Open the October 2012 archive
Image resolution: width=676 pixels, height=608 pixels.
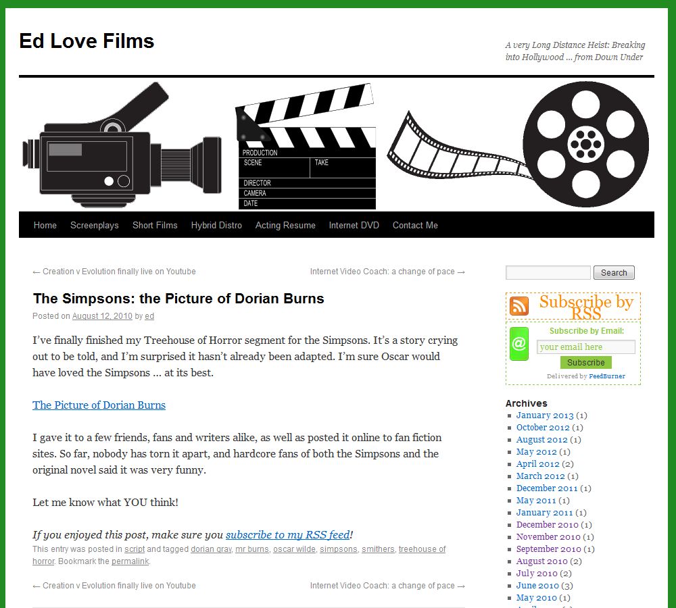(543, 428)
